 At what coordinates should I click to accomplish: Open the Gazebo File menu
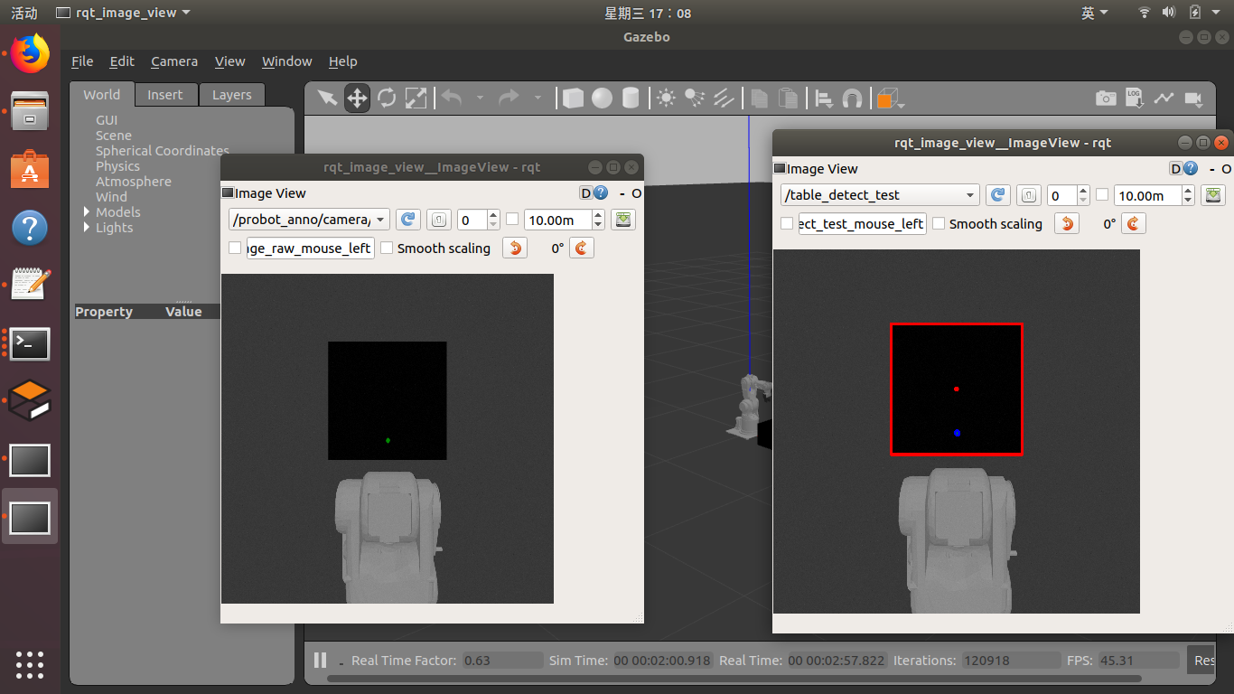(82, 61)
